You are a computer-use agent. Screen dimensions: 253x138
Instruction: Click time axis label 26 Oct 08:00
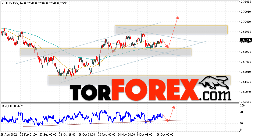[87, 134]
